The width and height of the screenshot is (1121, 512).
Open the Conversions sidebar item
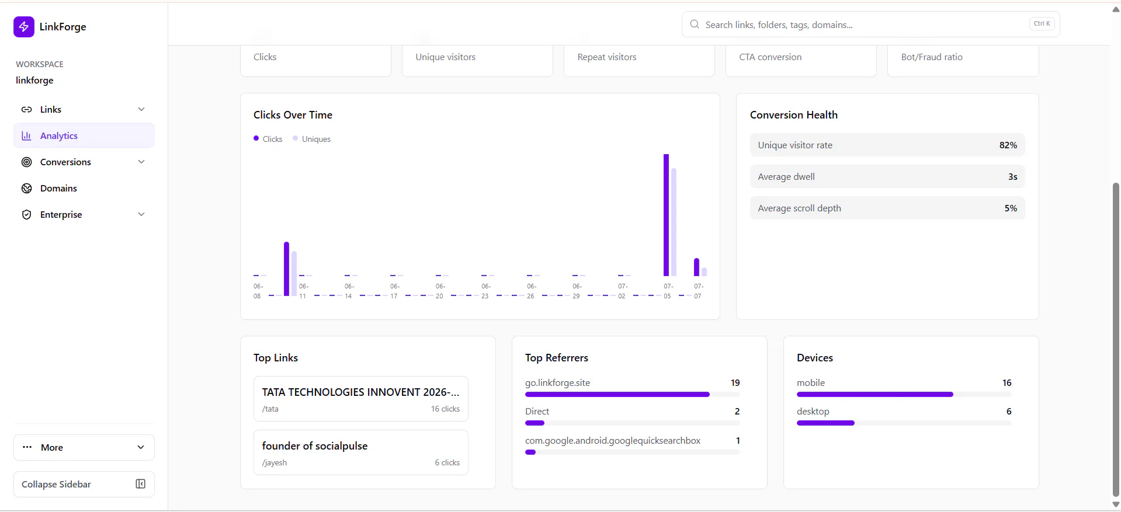84,162
